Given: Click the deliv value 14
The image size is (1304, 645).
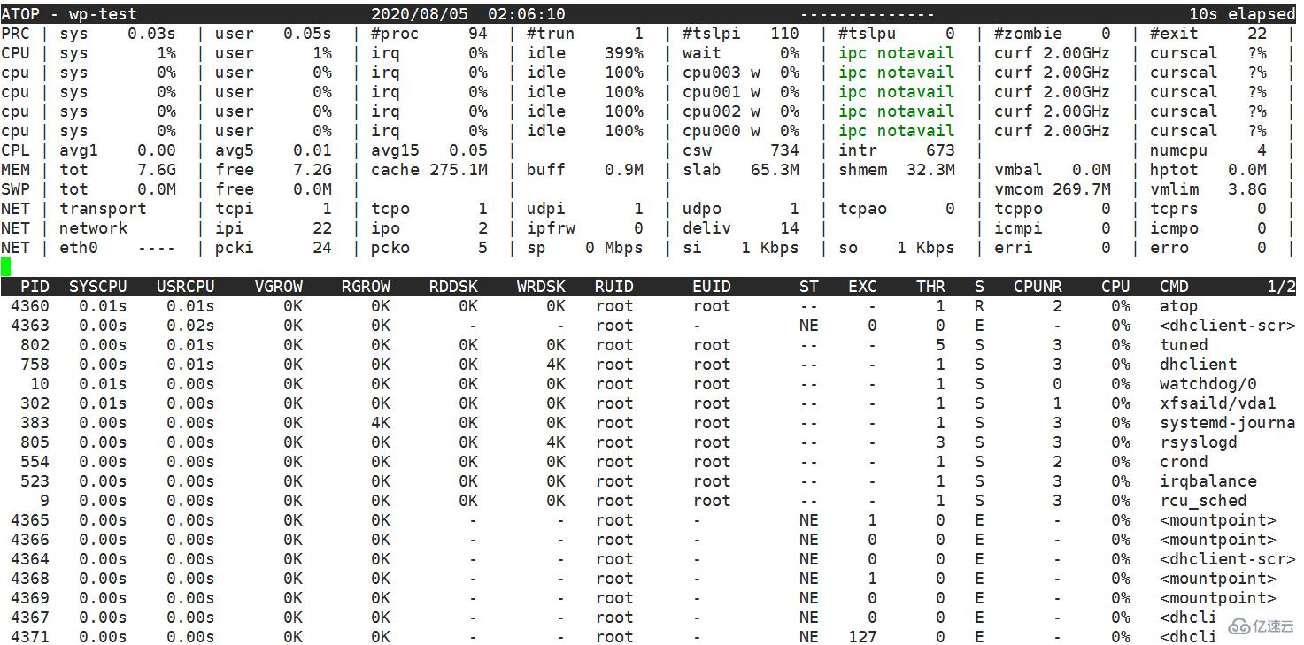Looking at the screenshot, I should pos(790,228).
